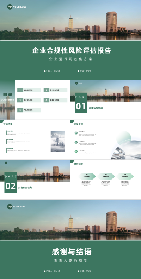141x279 pixels.
Task: Click the bige logo circle on cover slide
Action: pyautogui.click(x=10, y=7)
